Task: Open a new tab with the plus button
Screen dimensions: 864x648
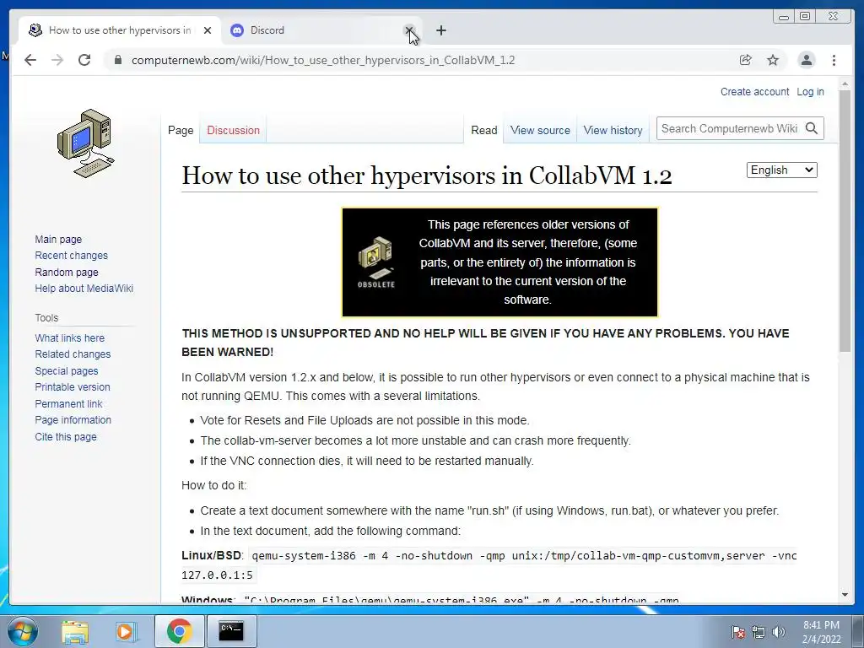Action: pos(440,30)
